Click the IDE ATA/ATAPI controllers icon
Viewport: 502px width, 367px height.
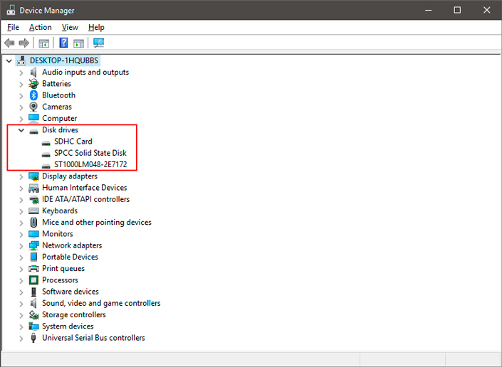tap(33, 199)
